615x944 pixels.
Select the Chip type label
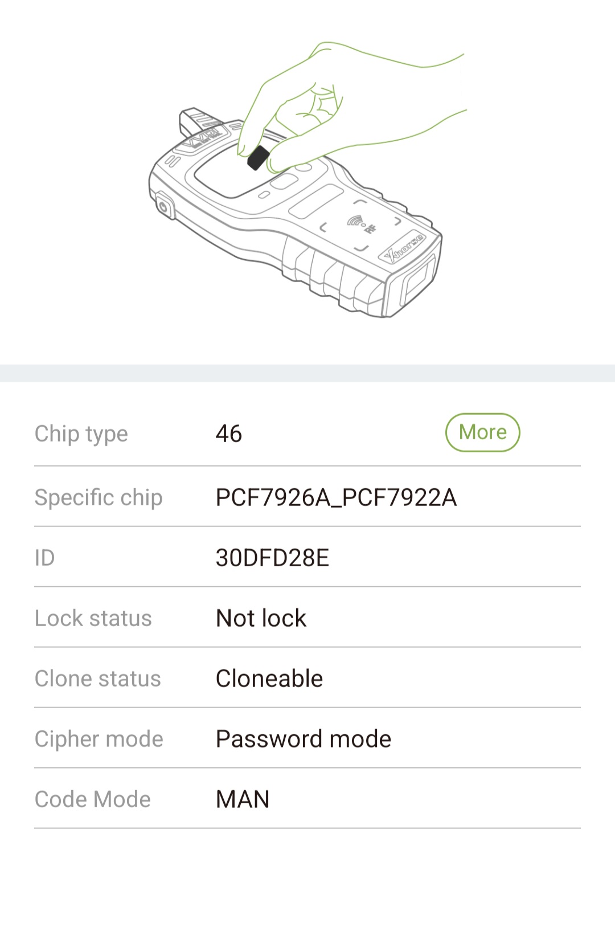81,434
